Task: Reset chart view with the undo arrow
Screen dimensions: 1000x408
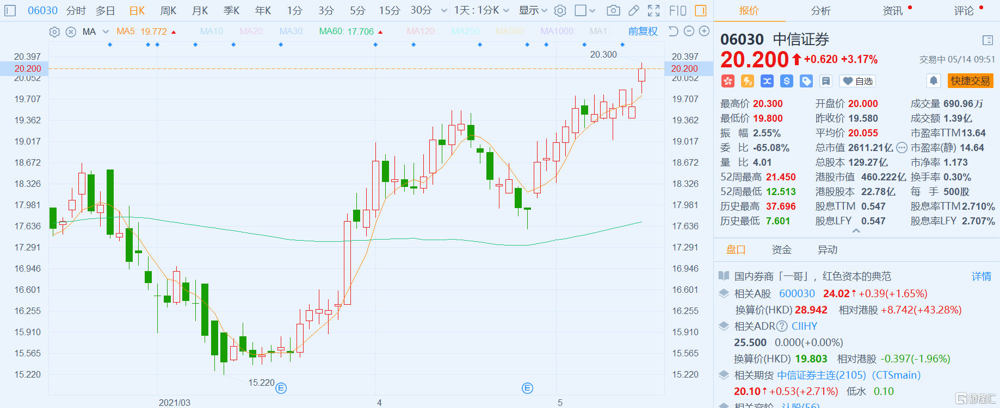Action: tap(673, 32)
